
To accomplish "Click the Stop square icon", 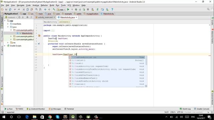I will pyautogui.click(x=88, y=9).
